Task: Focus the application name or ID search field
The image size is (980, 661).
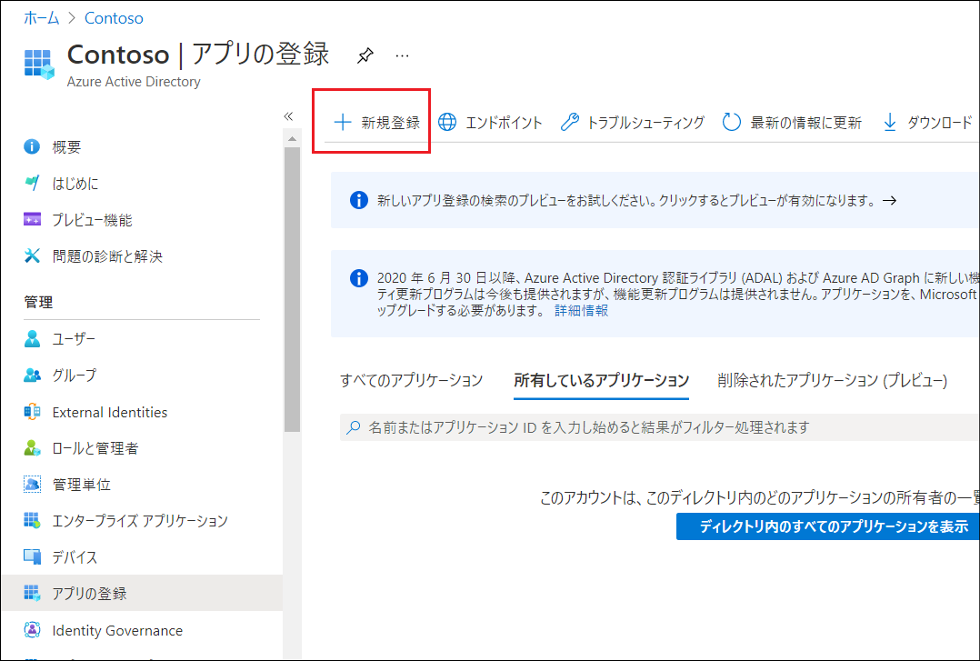Action: pos(659,427)
